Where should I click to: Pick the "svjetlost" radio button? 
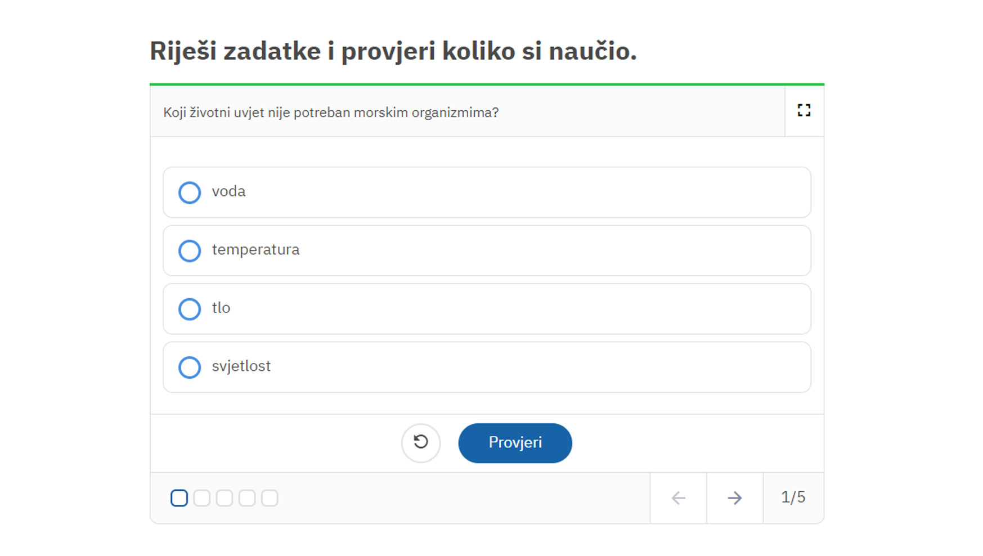(190, 367)
